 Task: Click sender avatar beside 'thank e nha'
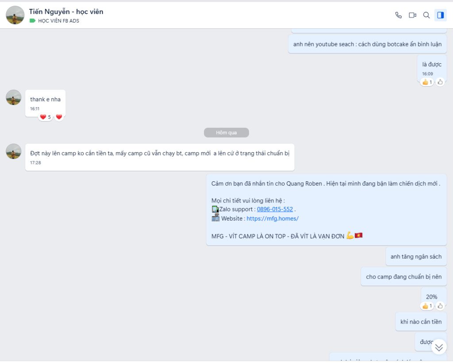14,97
